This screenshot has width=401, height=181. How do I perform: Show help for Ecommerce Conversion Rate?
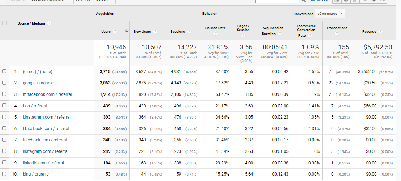pos(310,35)
